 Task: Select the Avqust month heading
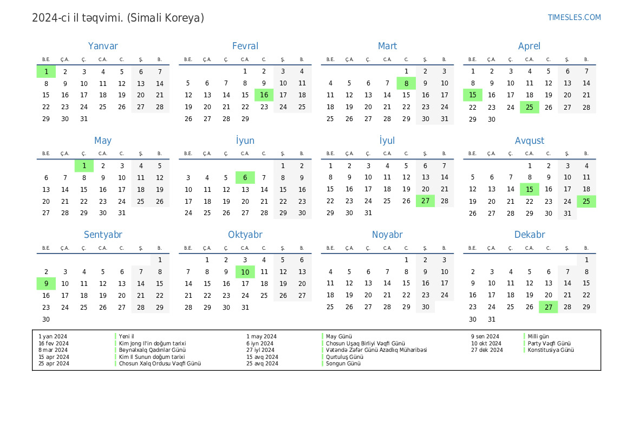529,141
